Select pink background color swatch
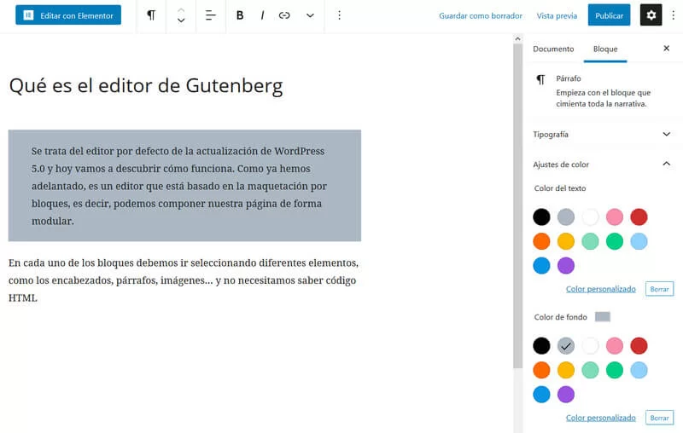This screenshot has width=683, height=433. [x=615, y=346]
